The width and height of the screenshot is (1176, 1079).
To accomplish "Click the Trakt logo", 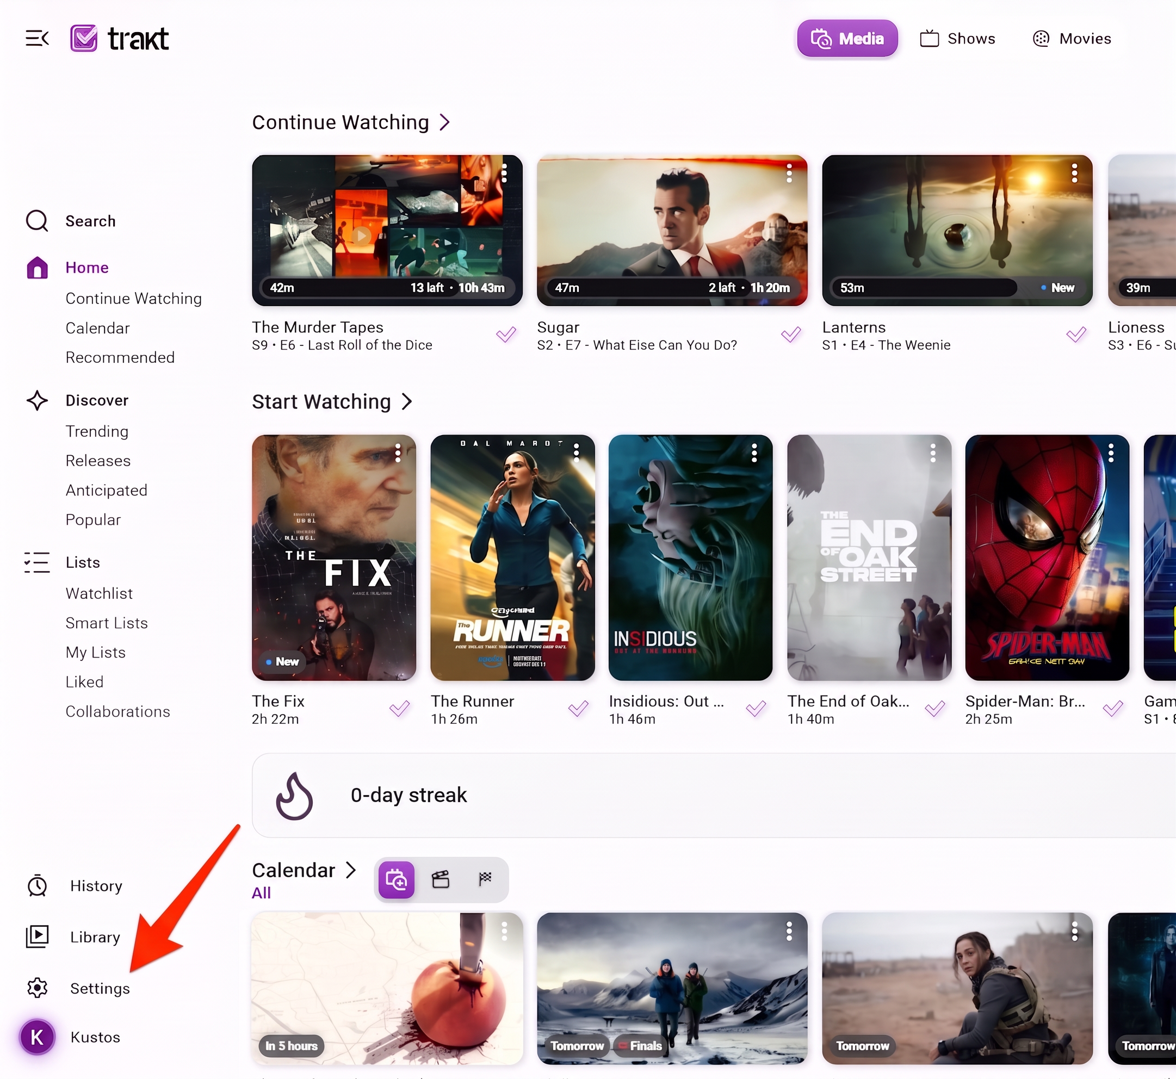I will [120, 39].
